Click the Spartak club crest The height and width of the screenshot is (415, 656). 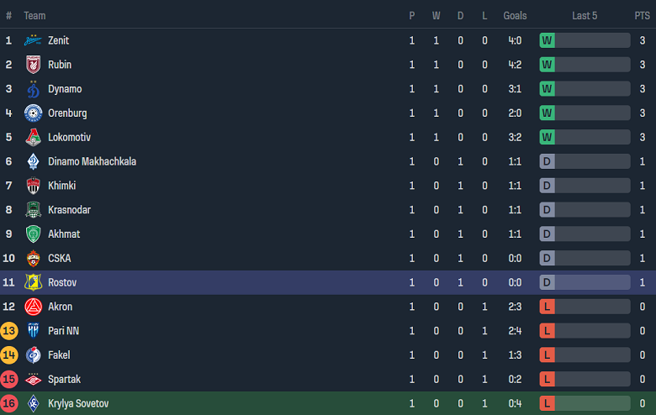click(34, 380)
